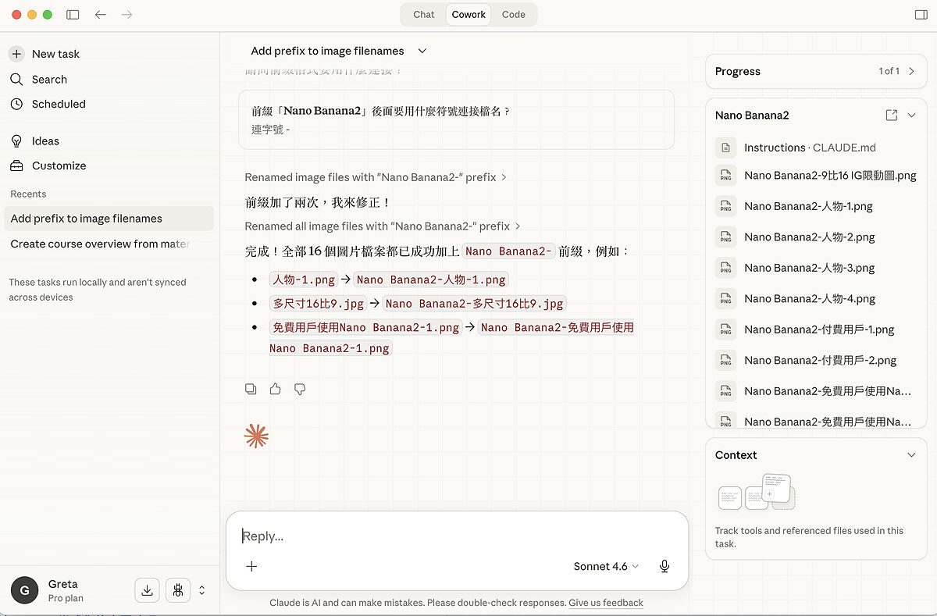
Task: Expand the Progress panel chevron
Action: 911,71
